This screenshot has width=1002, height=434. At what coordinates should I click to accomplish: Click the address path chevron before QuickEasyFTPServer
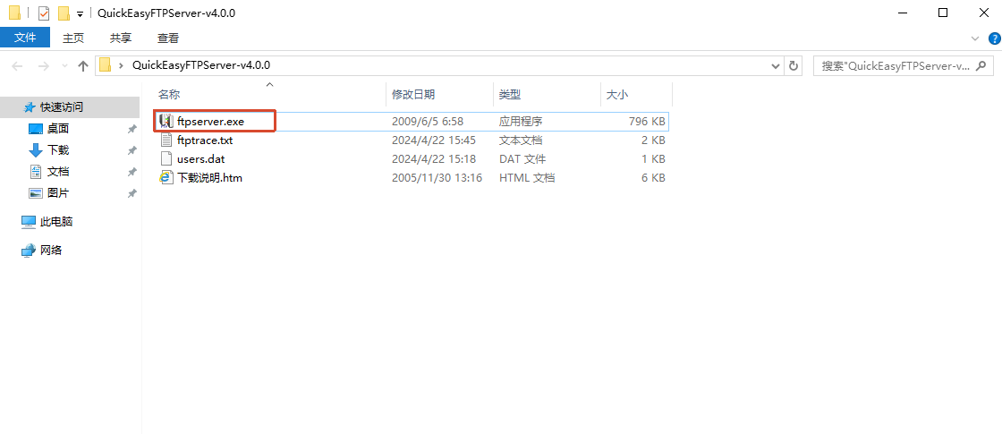[x=121, y=65]
